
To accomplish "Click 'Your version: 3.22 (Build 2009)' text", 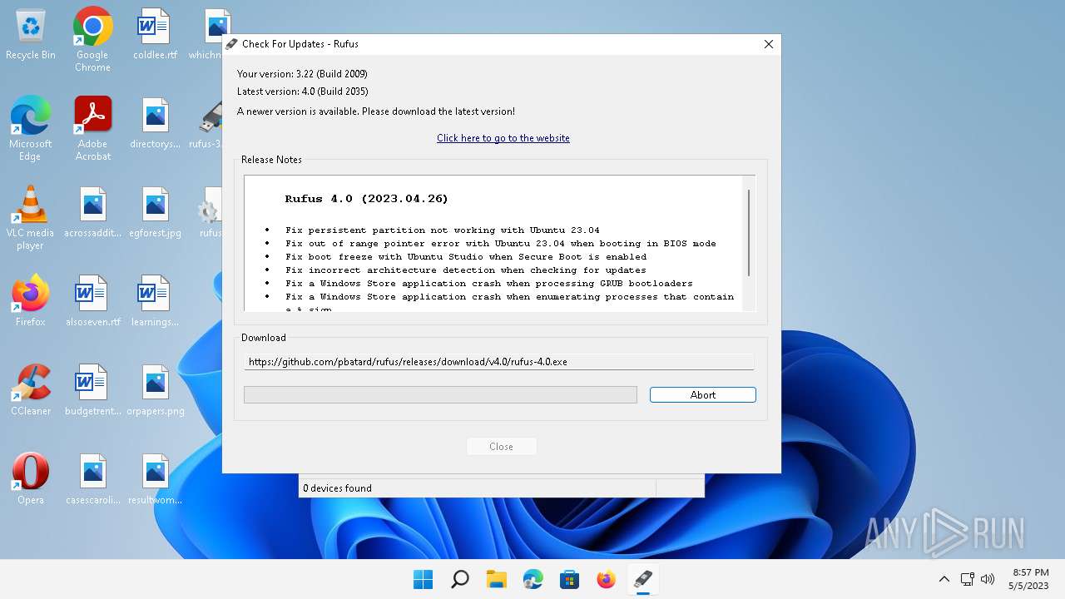I will (302, 74).
